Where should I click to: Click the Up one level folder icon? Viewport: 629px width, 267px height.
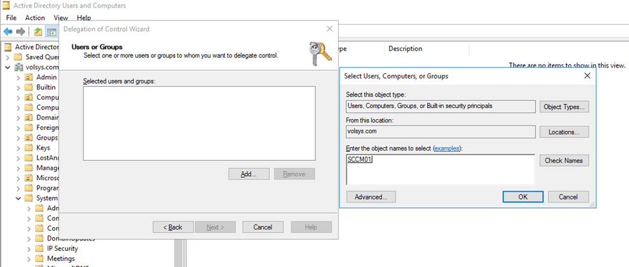click(x=38, y=32)
